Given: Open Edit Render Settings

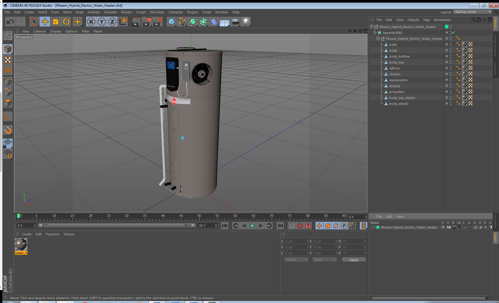Looking at the screenshot, I should click(x=158, y=22).
